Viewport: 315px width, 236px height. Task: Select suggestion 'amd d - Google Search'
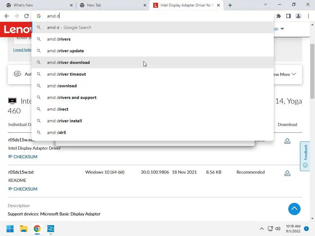(153, 27)
